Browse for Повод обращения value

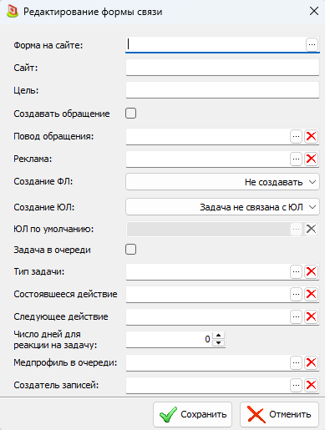click(x=296, y=136)
